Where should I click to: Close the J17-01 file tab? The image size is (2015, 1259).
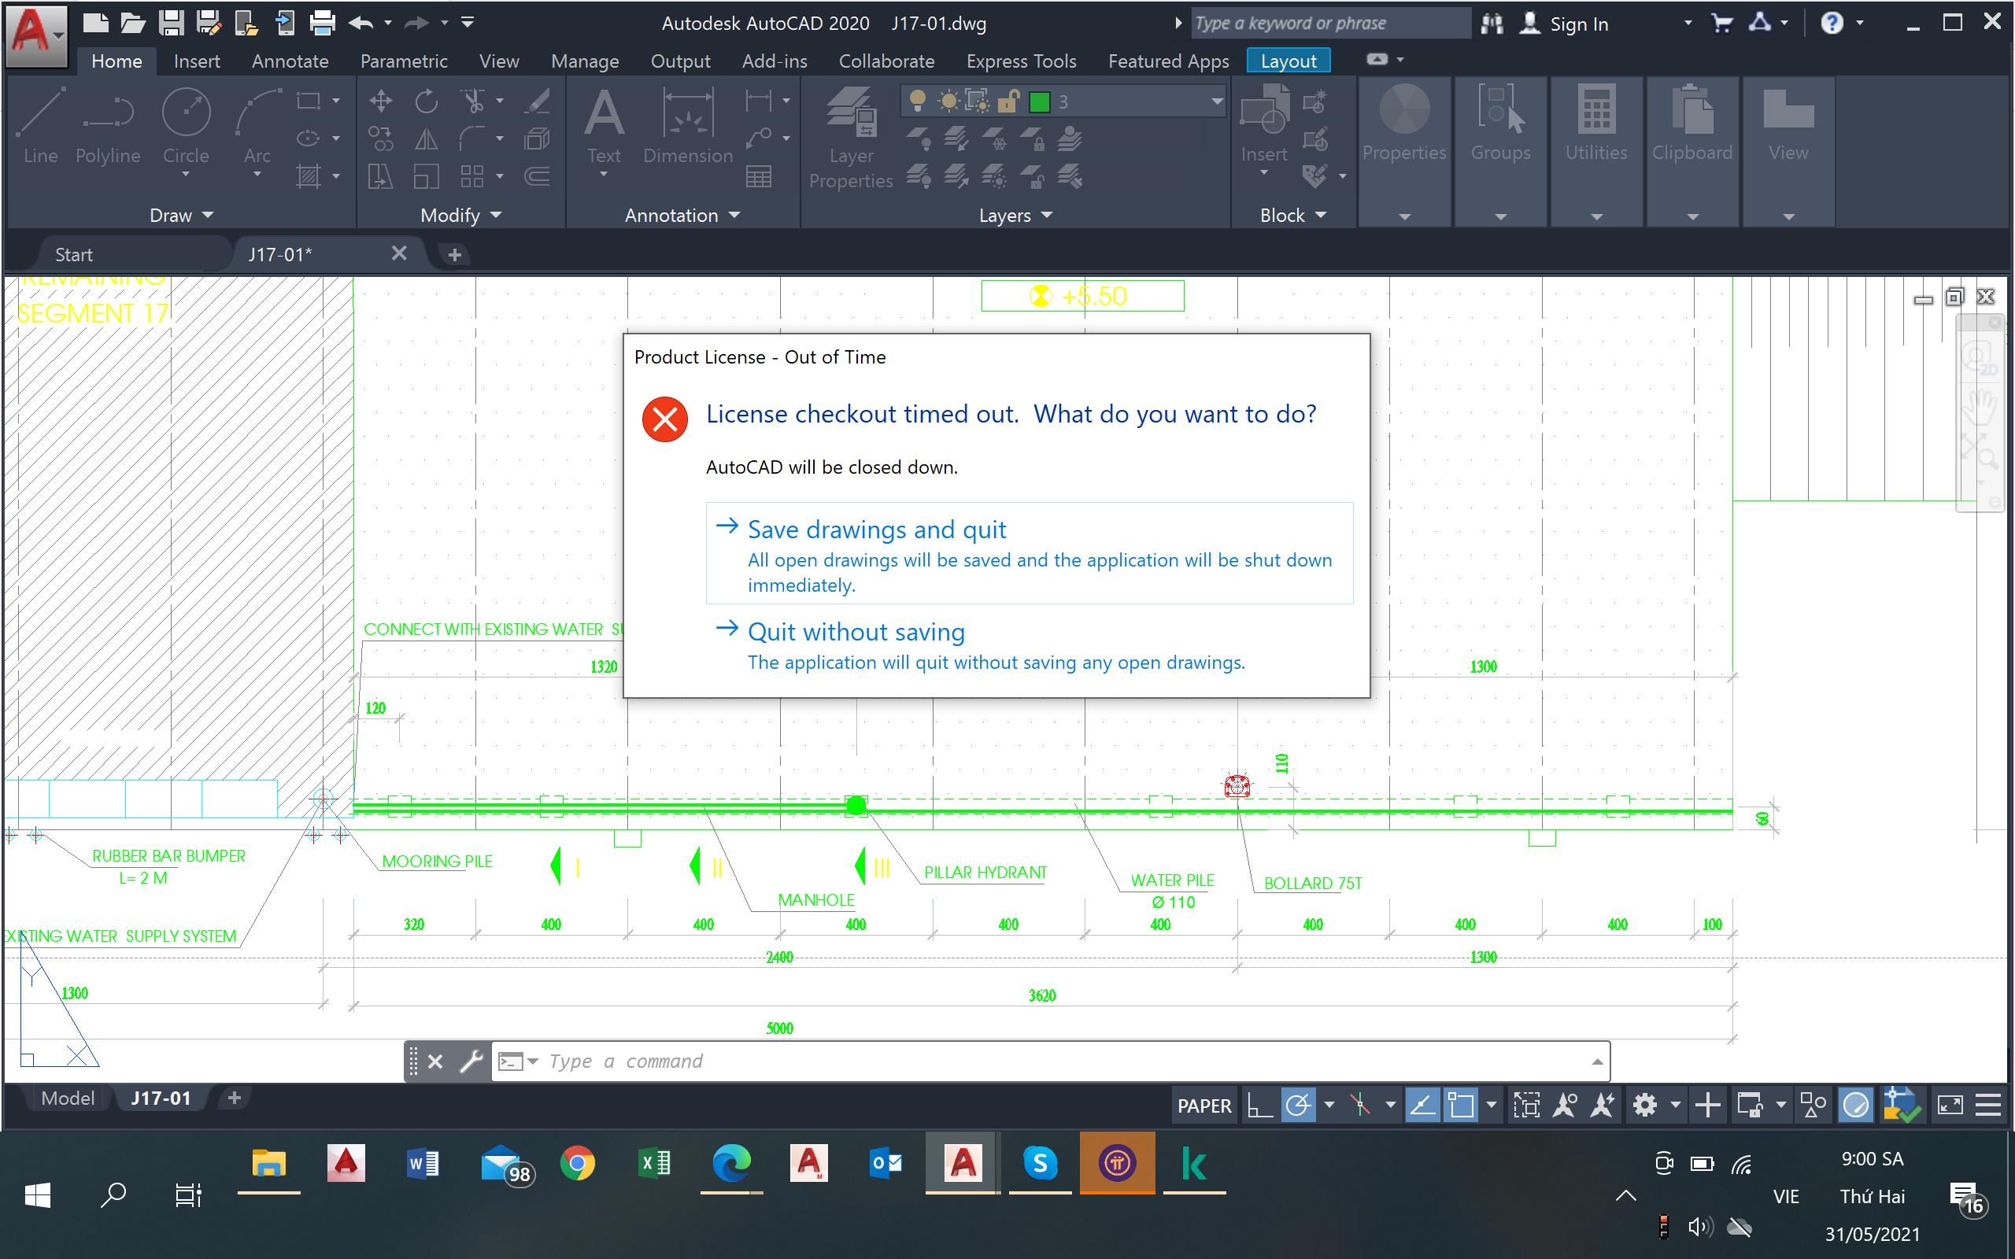coord(399,253)
